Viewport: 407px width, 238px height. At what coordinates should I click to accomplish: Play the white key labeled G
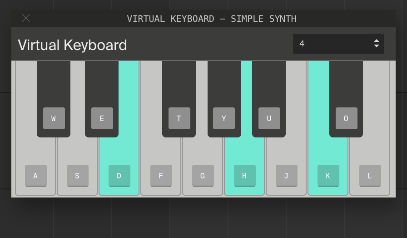click(x=203, y=167)
